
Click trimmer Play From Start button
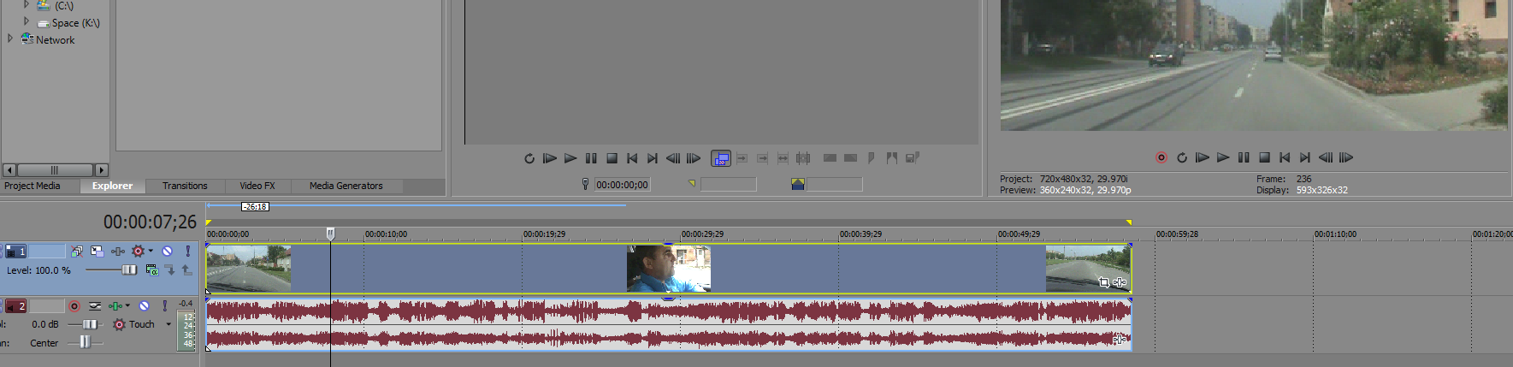click(550, 158)
